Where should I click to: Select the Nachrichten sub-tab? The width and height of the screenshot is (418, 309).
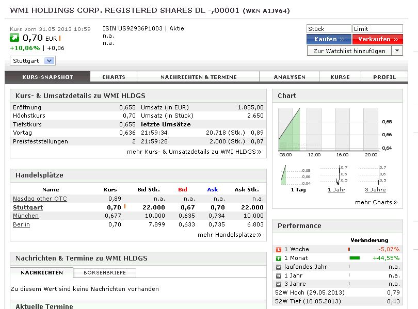tap(42, 273)
